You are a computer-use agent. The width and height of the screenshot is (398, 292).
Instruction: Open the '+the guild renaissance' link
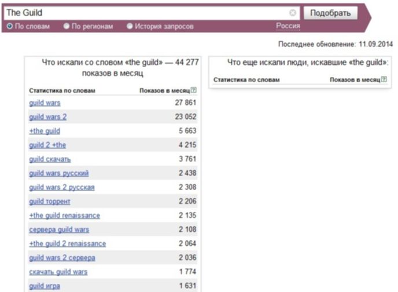point(64,216)
